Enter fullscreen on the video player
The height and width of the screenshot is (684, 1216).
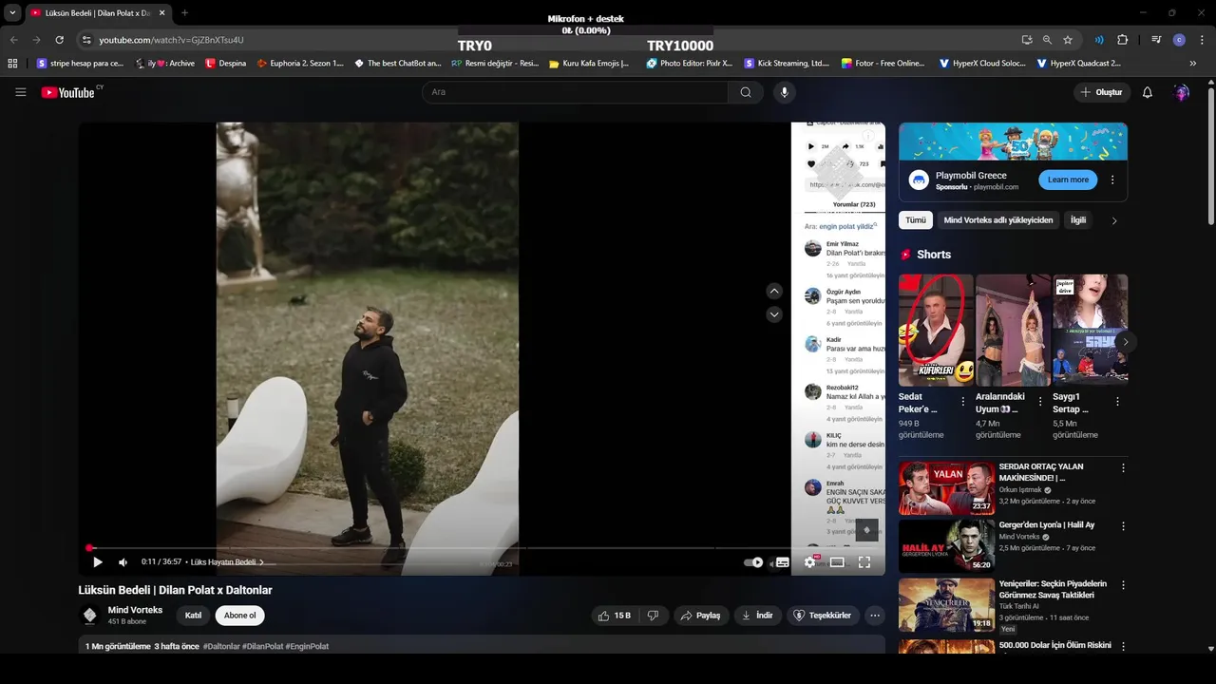[x=864, y=561]
